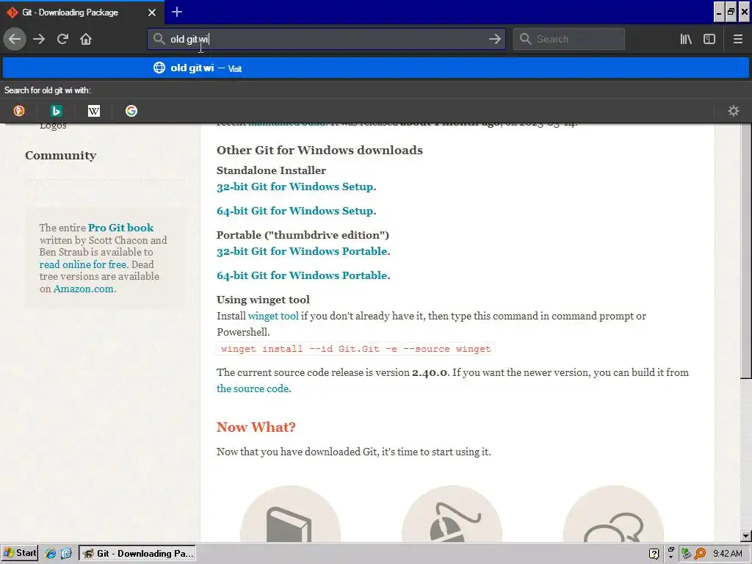Select the Community sidebar heading
The width and height of the screenshot is (752, 564).
point(60,156)
